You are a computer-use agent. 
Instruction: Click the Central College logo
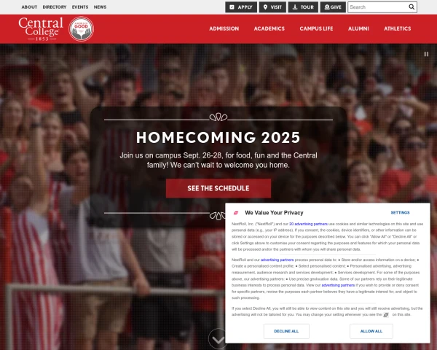pyautogui.click(x=41, y=28)
